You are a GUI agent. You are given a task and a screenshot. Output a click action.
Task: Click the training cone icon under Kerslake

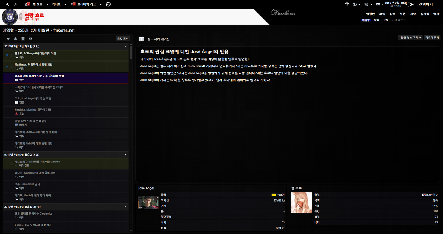[x=16, y=114]
